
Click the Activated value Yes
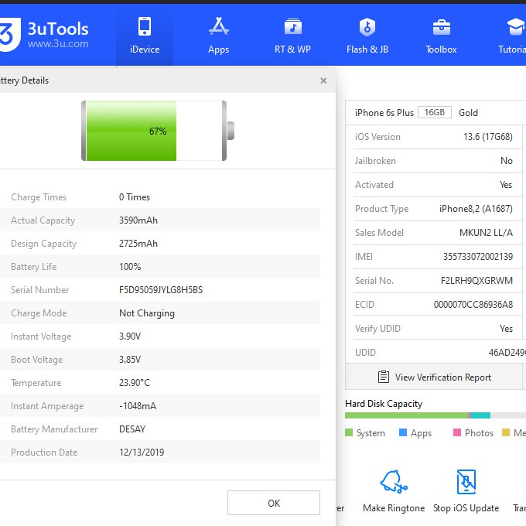506,185
